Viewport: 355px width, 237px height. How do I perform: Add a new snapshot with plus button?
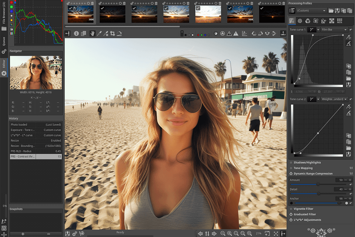[23, 234]
